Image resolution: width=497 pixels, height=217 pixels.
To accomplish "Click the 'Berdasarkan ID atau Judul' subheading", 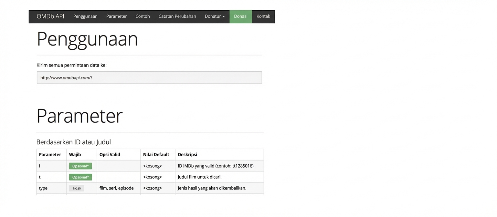I will click(x=74, y=142).
